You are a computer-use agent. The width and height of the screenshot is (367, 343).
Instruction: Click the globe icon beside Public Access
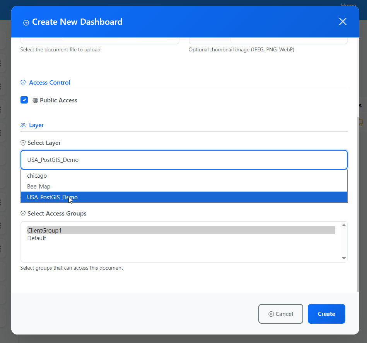[x=35, y=100]
